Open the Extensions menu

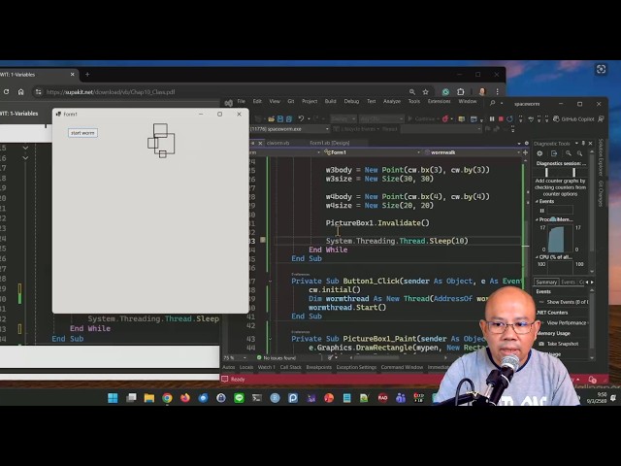point(439,101)
